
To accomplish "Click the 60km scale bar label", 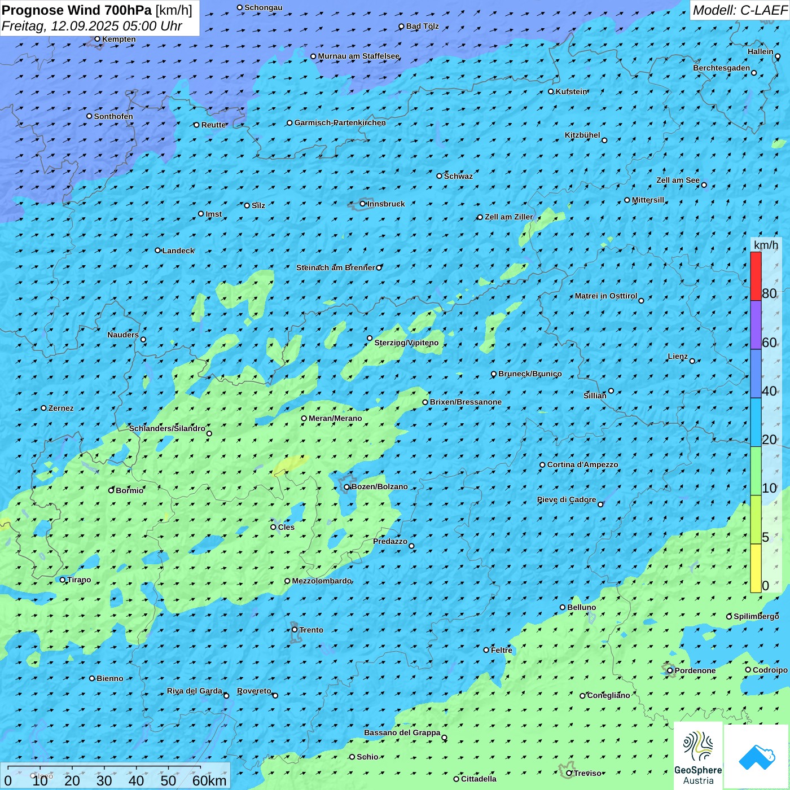I will 209,780.
